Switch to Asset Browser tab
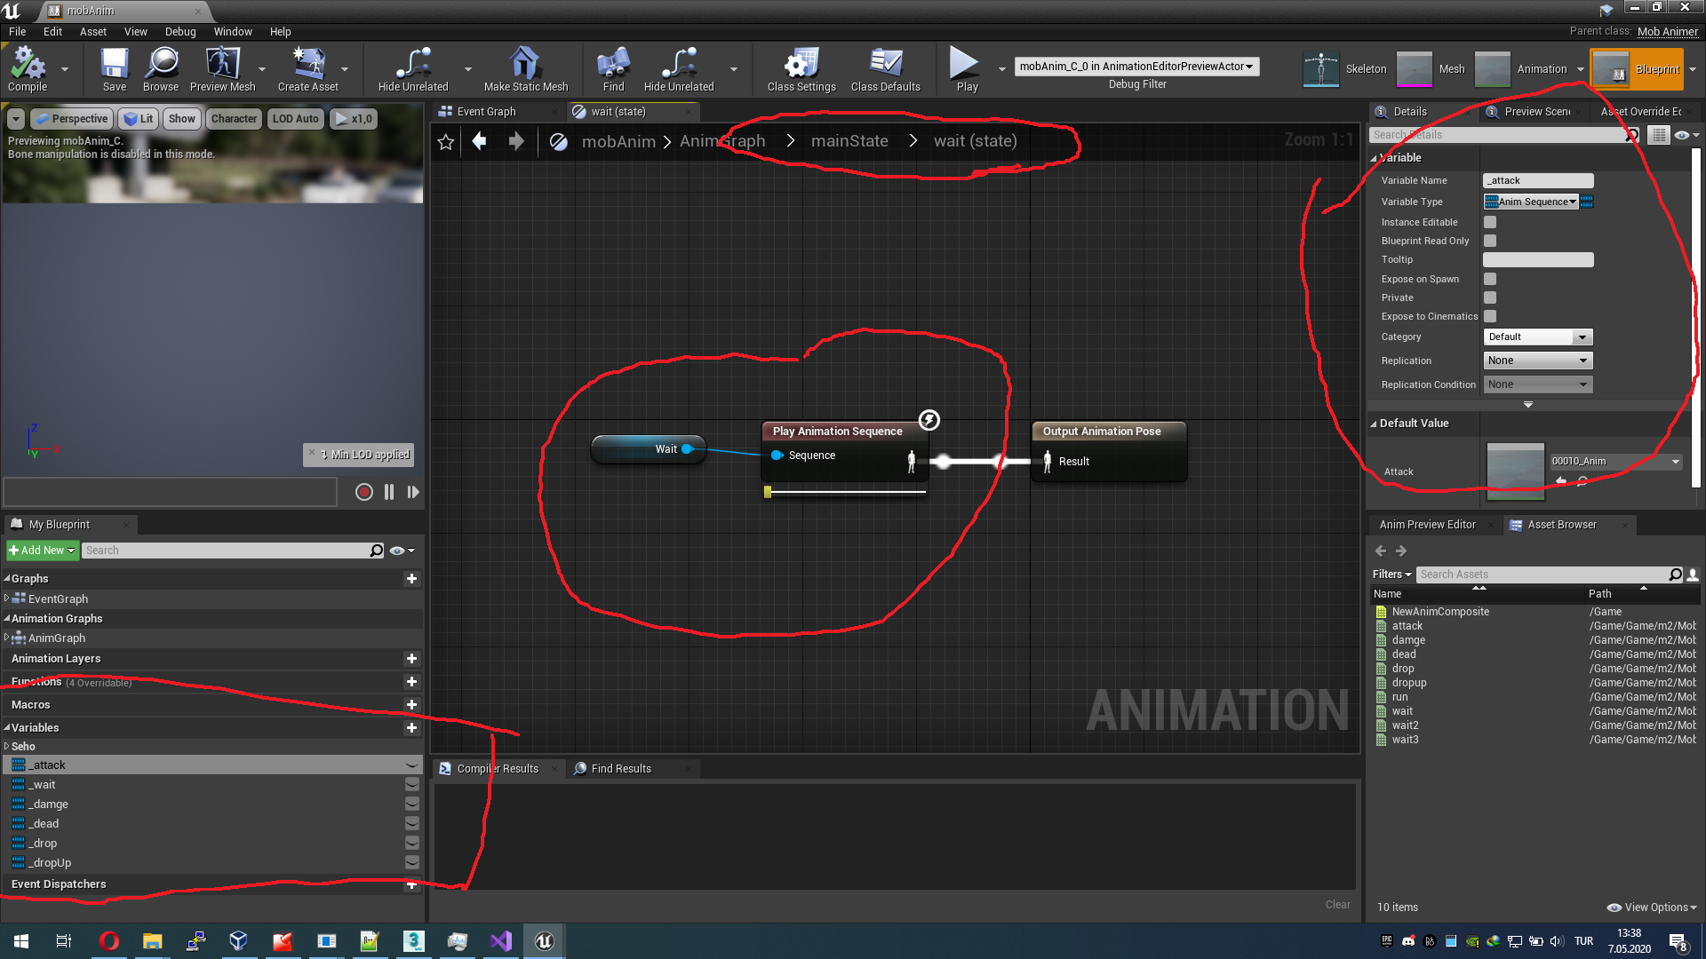This screenshot has width=1706, height=959. click(1562, 525)
